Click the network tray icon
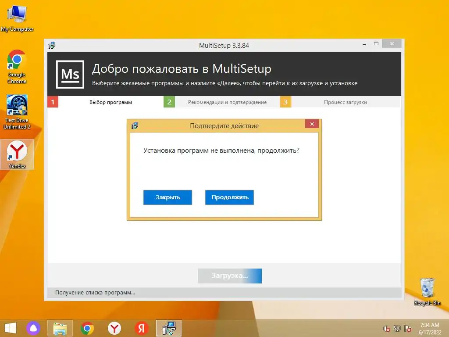This screenshot has height=337, width=449. coord(397,329)
